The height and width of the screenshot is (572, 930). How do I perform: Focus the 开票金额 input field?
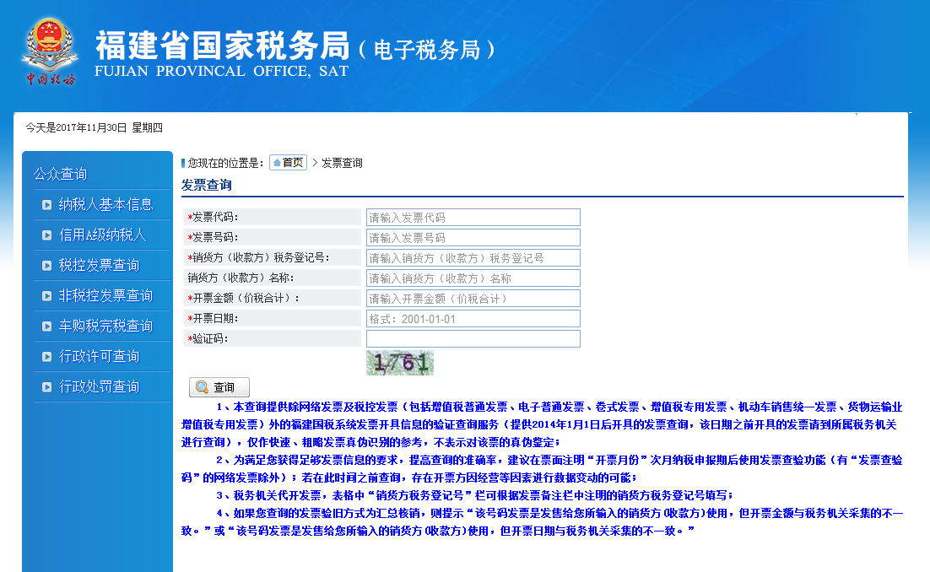click(x=473, y=298)
